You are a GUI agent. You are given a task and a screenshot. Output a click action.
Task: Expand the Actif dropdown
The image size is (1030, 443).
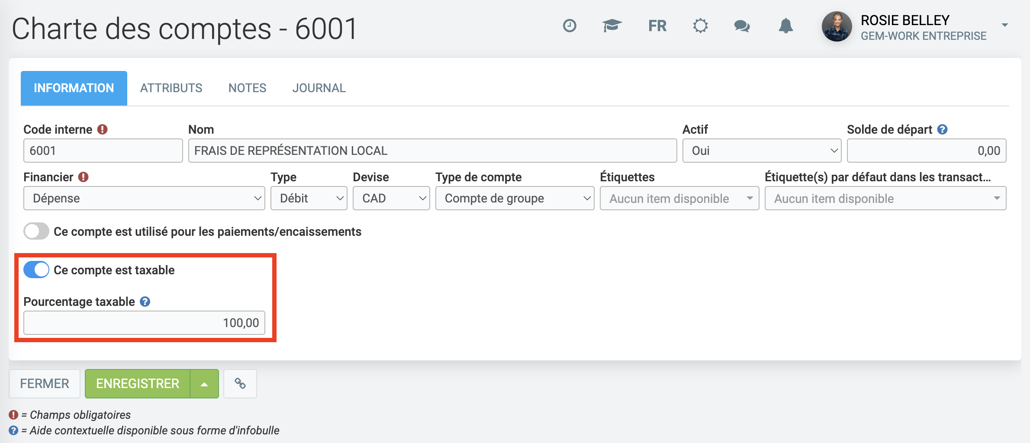762,151
